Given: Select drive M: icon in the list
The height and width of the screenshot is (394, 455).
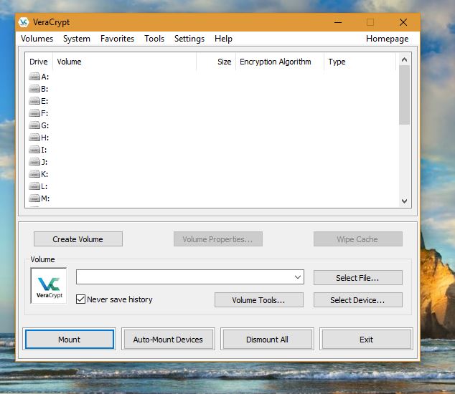Looking at the screenshot, I should click(34, 198).
